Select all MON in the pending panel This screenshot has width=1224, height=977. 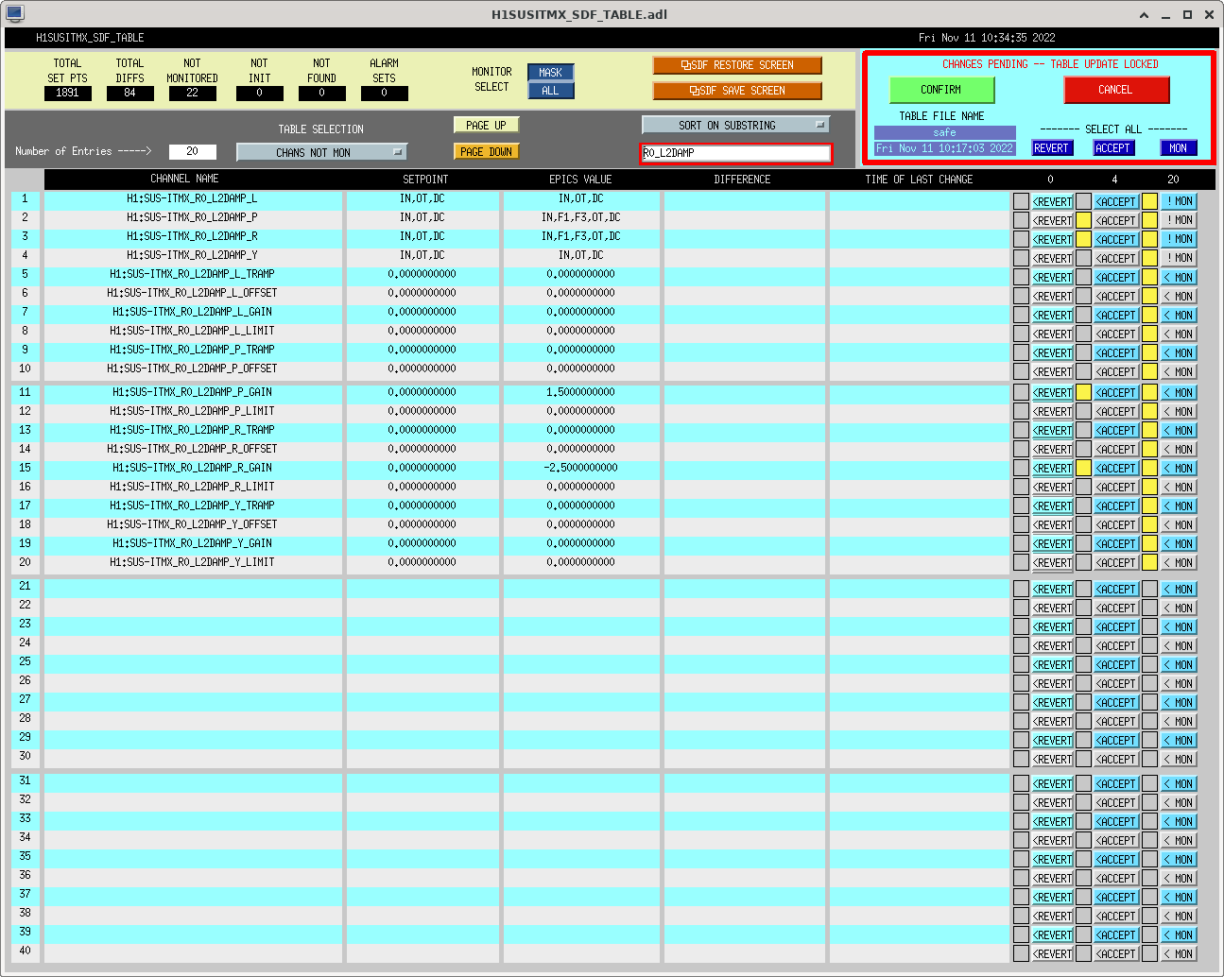tap(1178, 148)
